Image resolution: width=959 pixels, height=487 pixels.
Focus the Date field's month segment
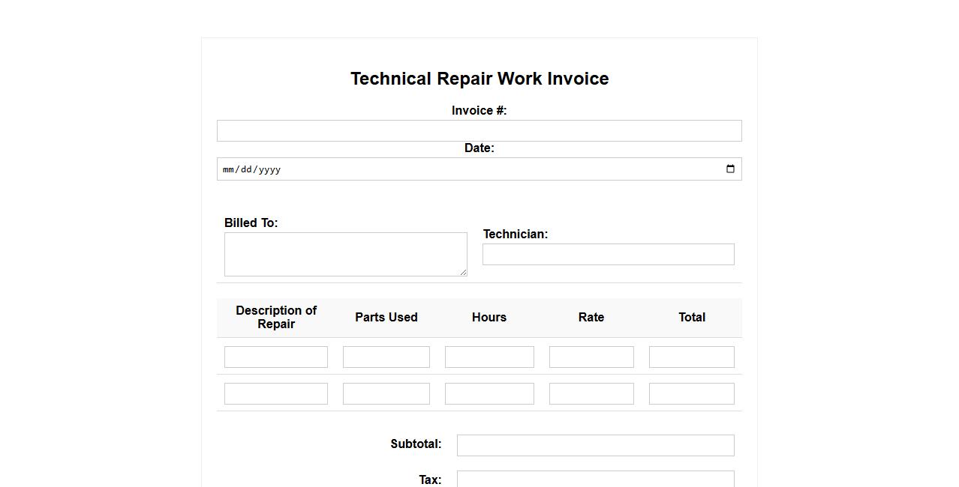tap(229, 169)
